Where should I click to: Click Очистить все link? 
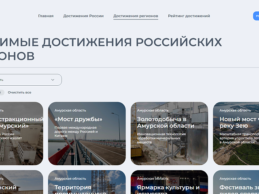click(19, 93)
